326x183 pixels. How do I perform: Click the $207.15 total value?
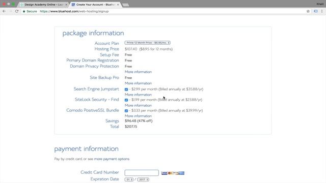(x=131, y=127)
